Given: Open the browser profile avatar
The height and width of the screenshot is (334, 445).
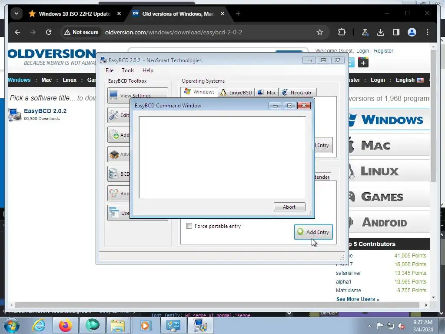Looking at the screenshot, I should (412, 32).
